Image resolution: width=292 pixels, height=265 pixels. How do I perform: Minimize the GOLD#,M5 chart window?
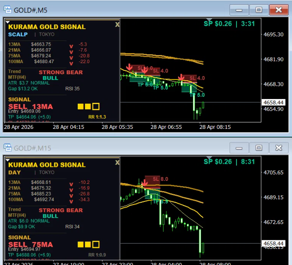click(239, 10)
